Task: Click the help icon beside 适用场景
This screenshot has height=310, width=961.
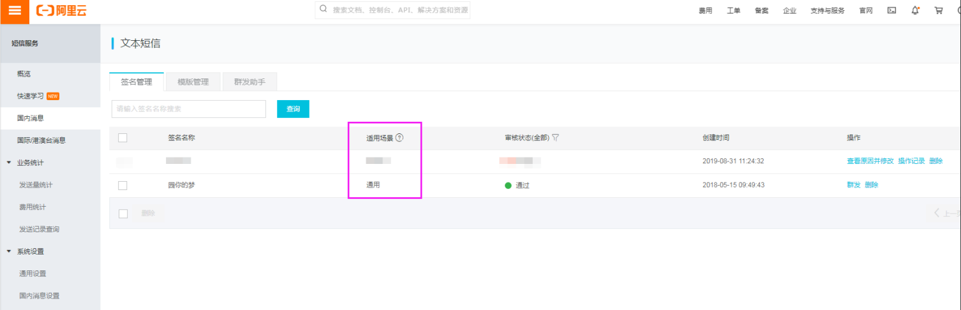Action: (399, 138)
